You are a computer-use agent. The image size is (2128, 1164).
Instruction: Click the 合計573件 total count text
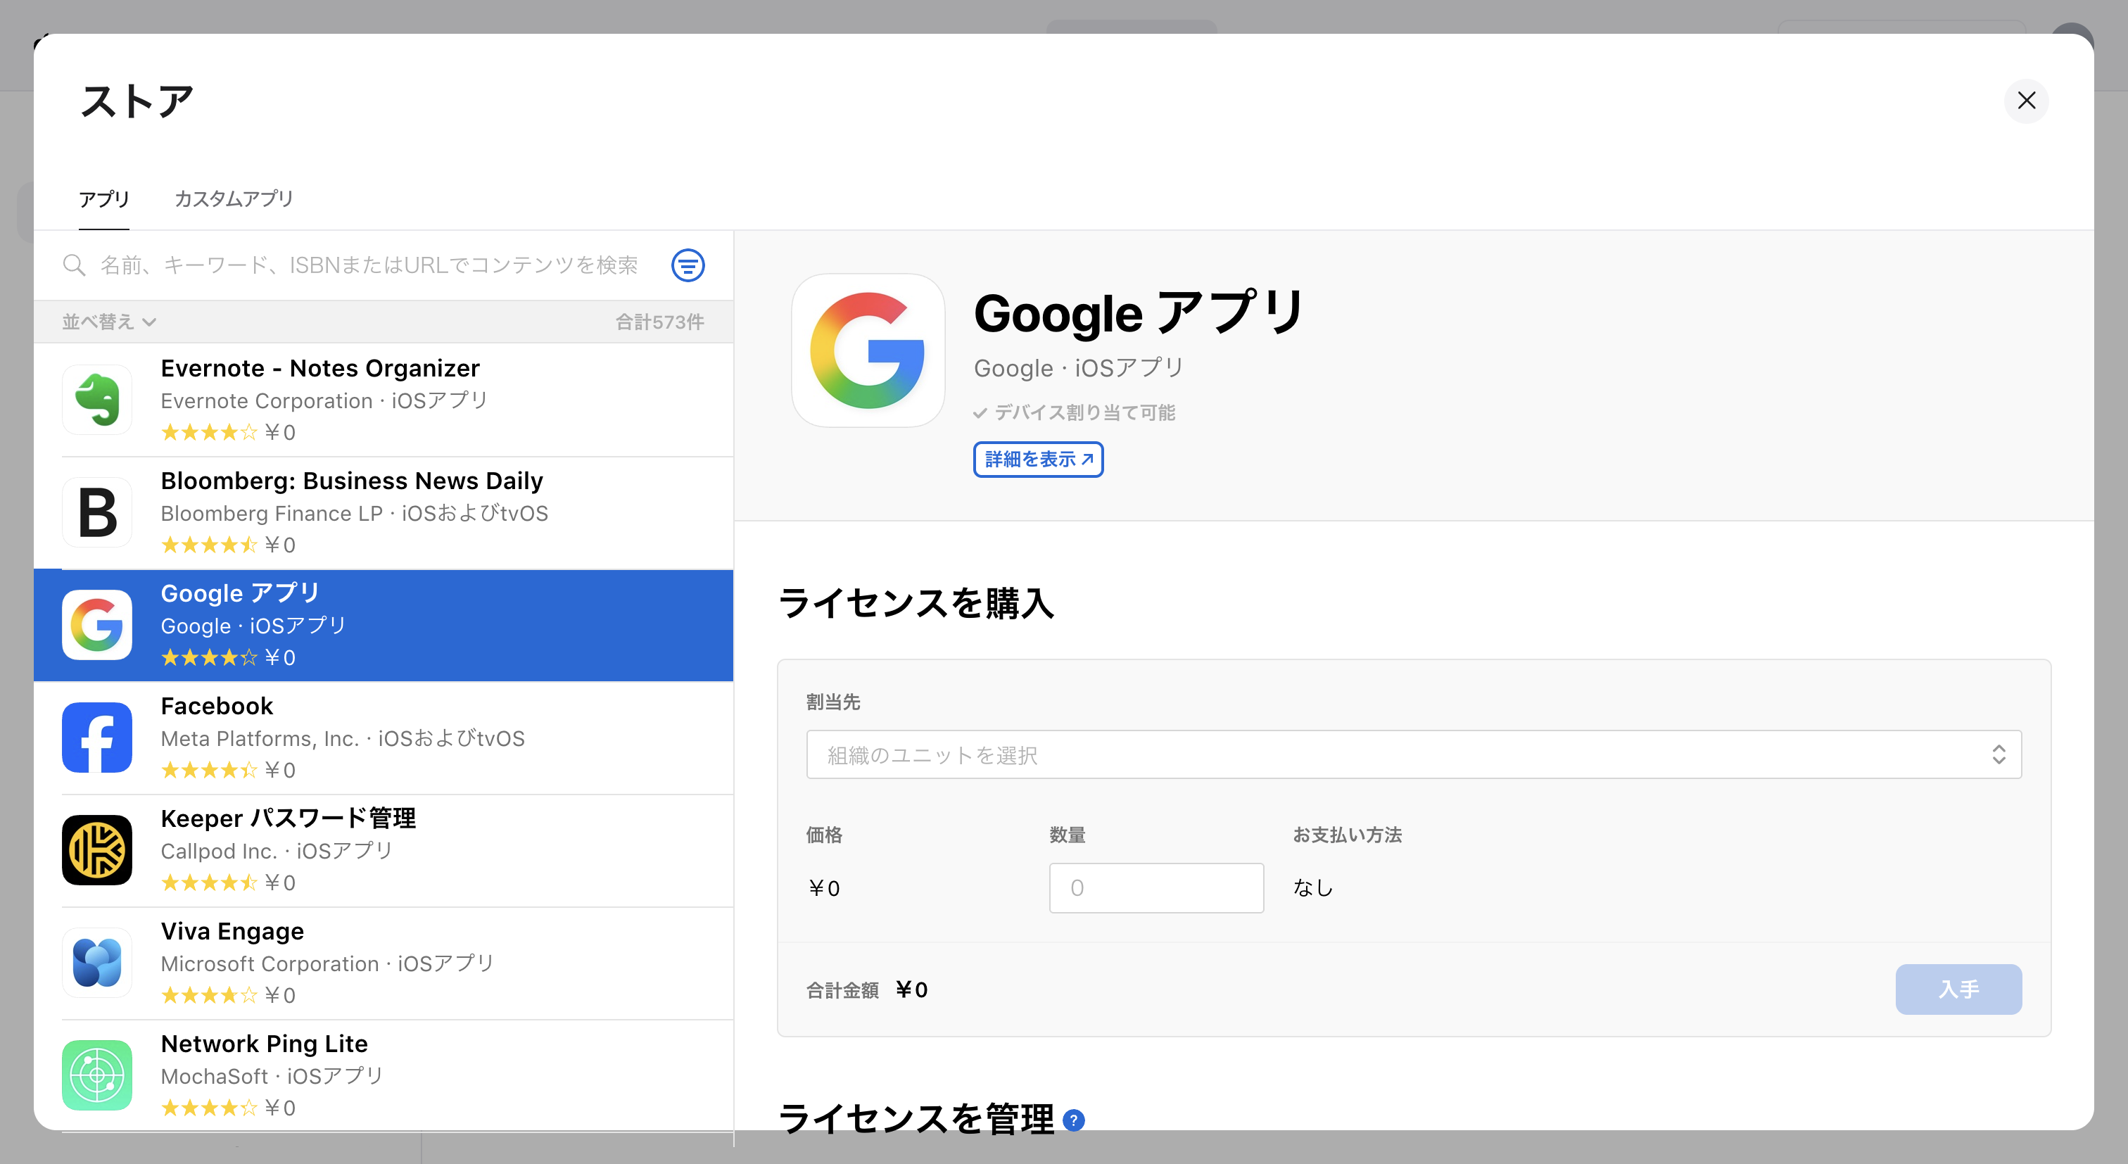[659, 322]
